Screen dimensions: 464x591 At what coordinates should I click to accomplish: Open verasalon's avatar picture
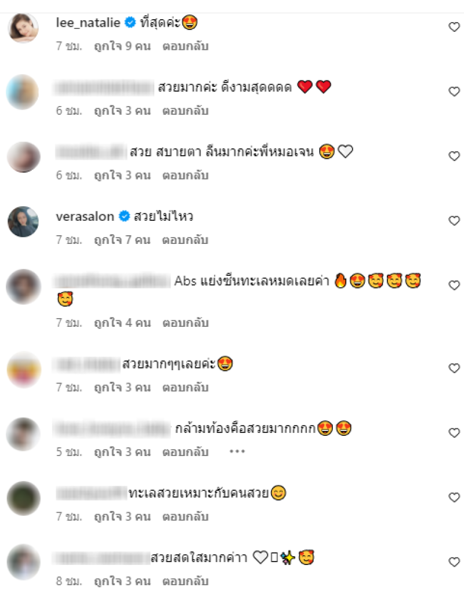coord(23,221)
